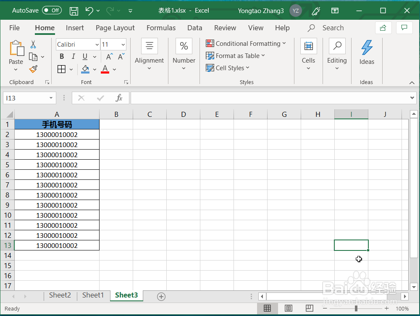Expand the Fill Color dropdown arrow
Image resolution: width=420 pixels, height=316 pixels.
coord(94,69)
